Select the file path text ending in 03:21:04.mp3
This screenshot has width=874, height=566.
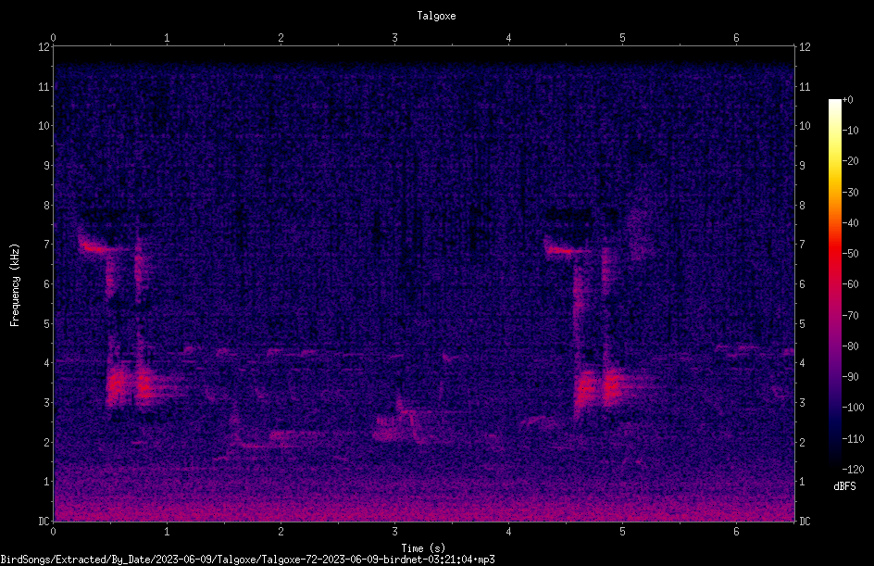click(247, 560)
